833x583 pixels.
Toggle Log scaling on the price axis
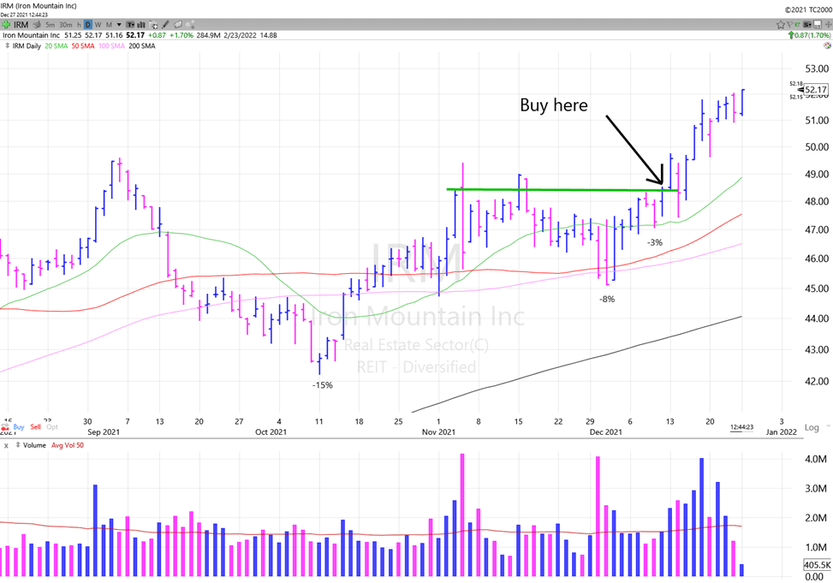(x=810, y=427)
